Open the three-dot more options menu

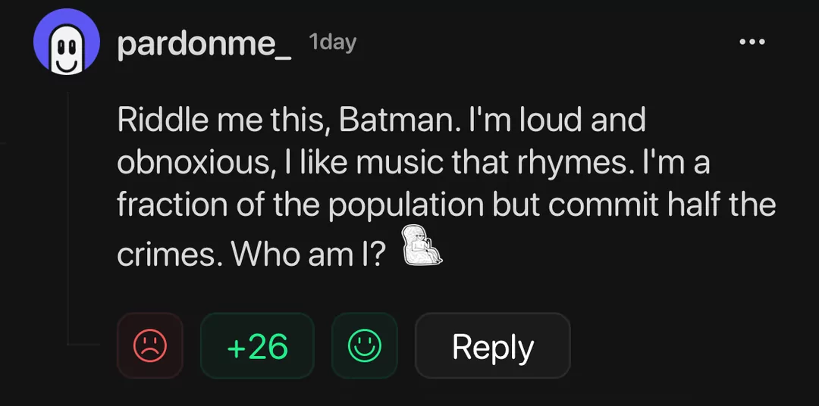pos(753,41)
